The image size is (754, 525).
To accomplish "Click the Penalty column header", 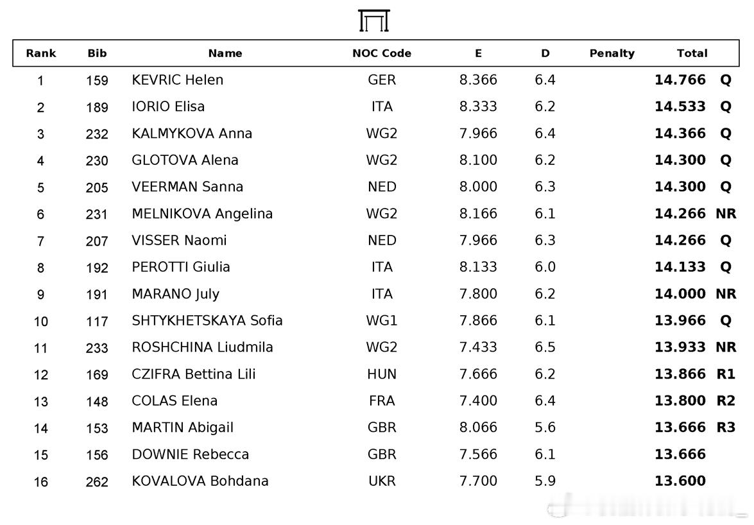I will 612,53.
